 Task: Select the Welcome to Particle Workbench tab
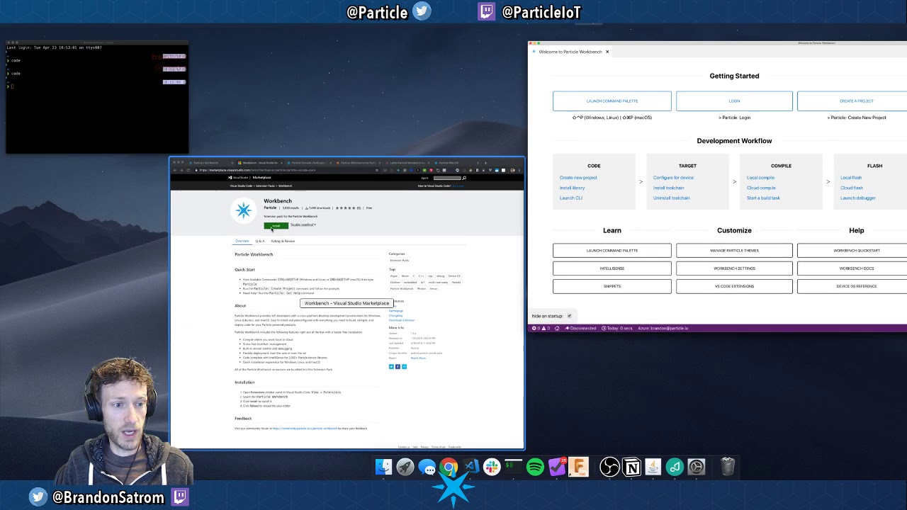[x=570, y=52]
